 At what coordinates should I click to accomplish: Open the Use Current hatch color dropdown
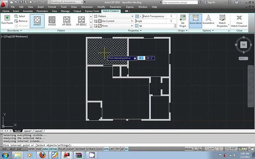coord(115,21)
